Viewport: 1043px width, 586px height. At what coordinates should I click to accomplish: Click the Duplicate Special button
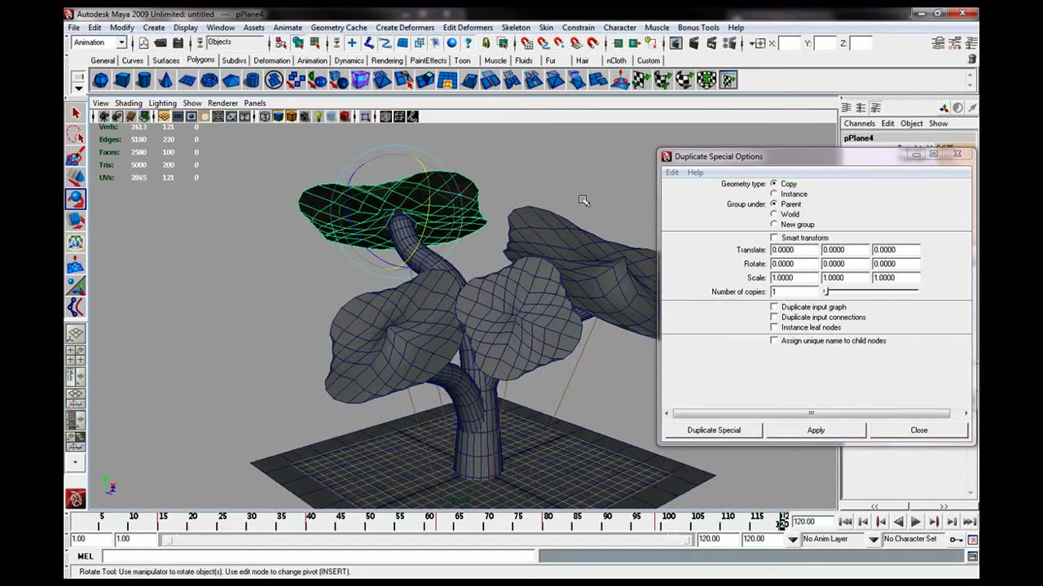click(x=714, y=431)
